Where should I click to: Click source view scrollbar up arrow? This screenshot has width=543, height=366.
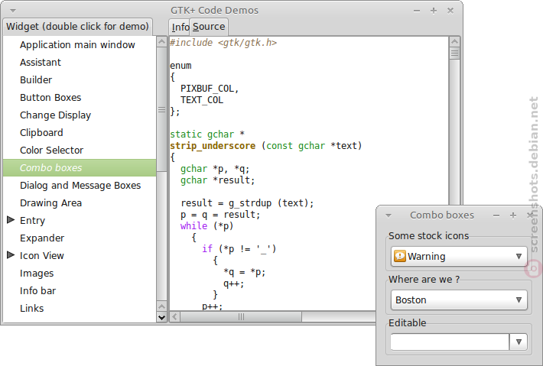[x=454, y=42]
